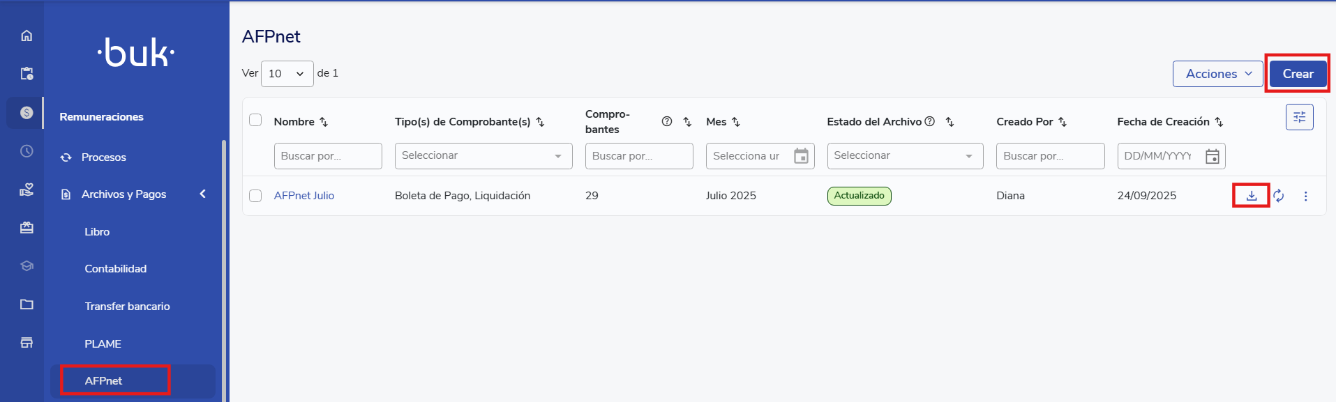Screen dimensions: 1336x402
Task: Show help for Estado del Archivo
Action: point(929,121)
